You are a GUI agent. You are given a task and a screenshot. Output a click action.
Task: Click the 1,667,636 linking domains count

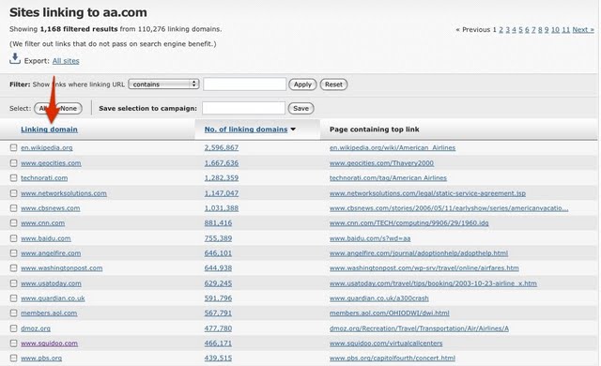[x=222, y=163]
